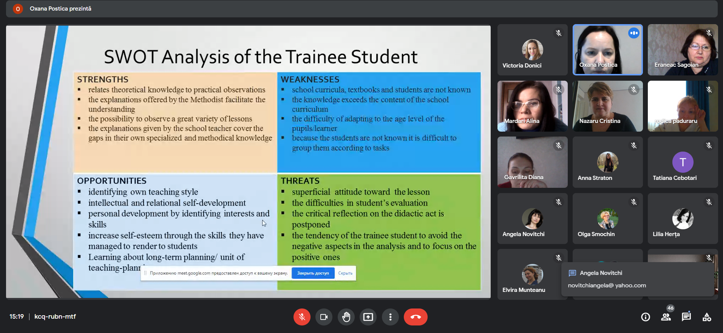Click the presenter avatar 'O' in top bar
The image size is (723, 333).
coord(18,9)
